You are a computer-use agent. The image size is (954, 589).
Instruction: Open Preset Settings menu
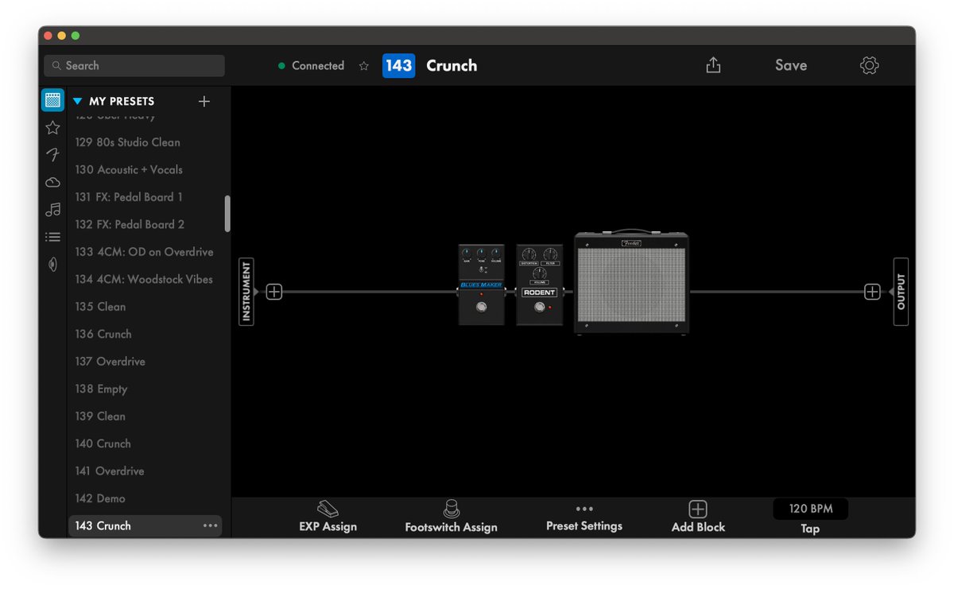coord(584,515)
